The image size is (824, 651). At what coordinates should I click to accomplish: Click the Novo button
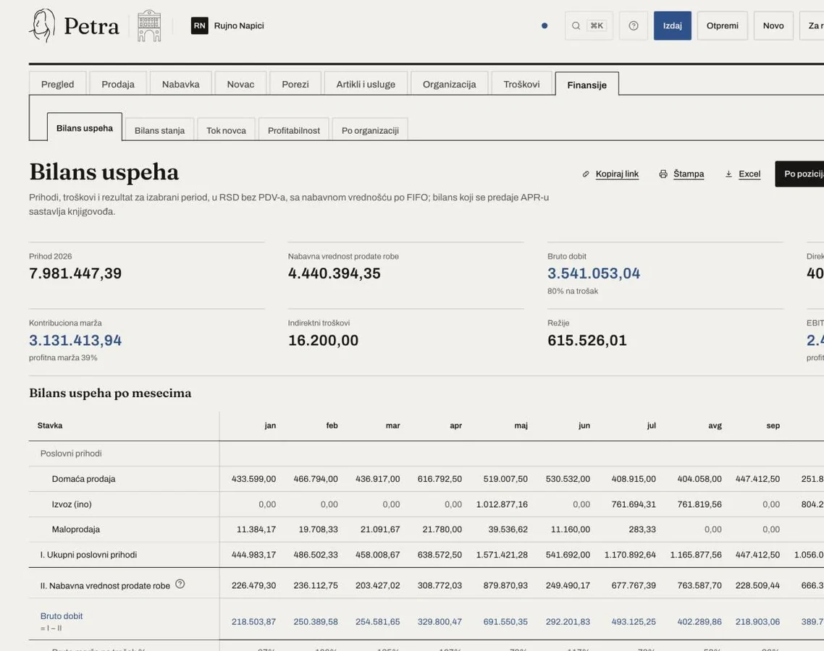click(773, 26)
